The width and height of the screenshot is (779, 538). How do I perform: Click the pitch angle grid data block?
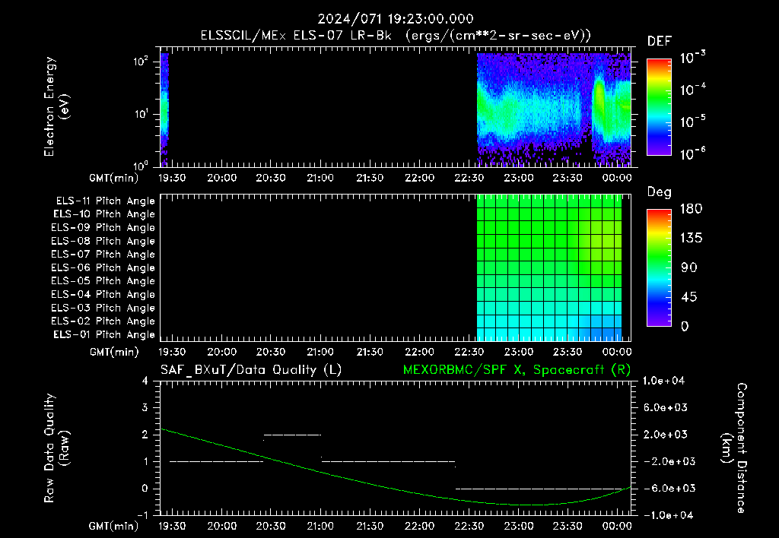point(549,267)
